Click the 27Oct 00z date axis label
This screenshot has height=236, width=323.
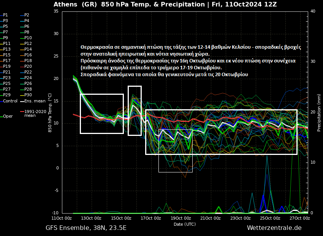click(x=300, y=218)
